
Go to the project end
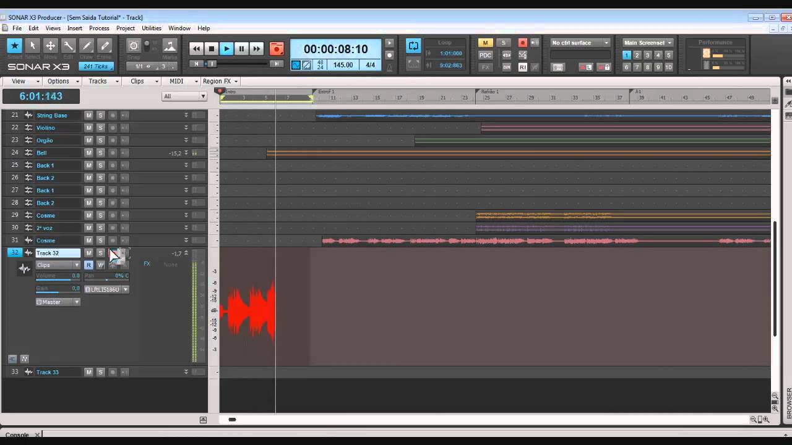point(276,64)
